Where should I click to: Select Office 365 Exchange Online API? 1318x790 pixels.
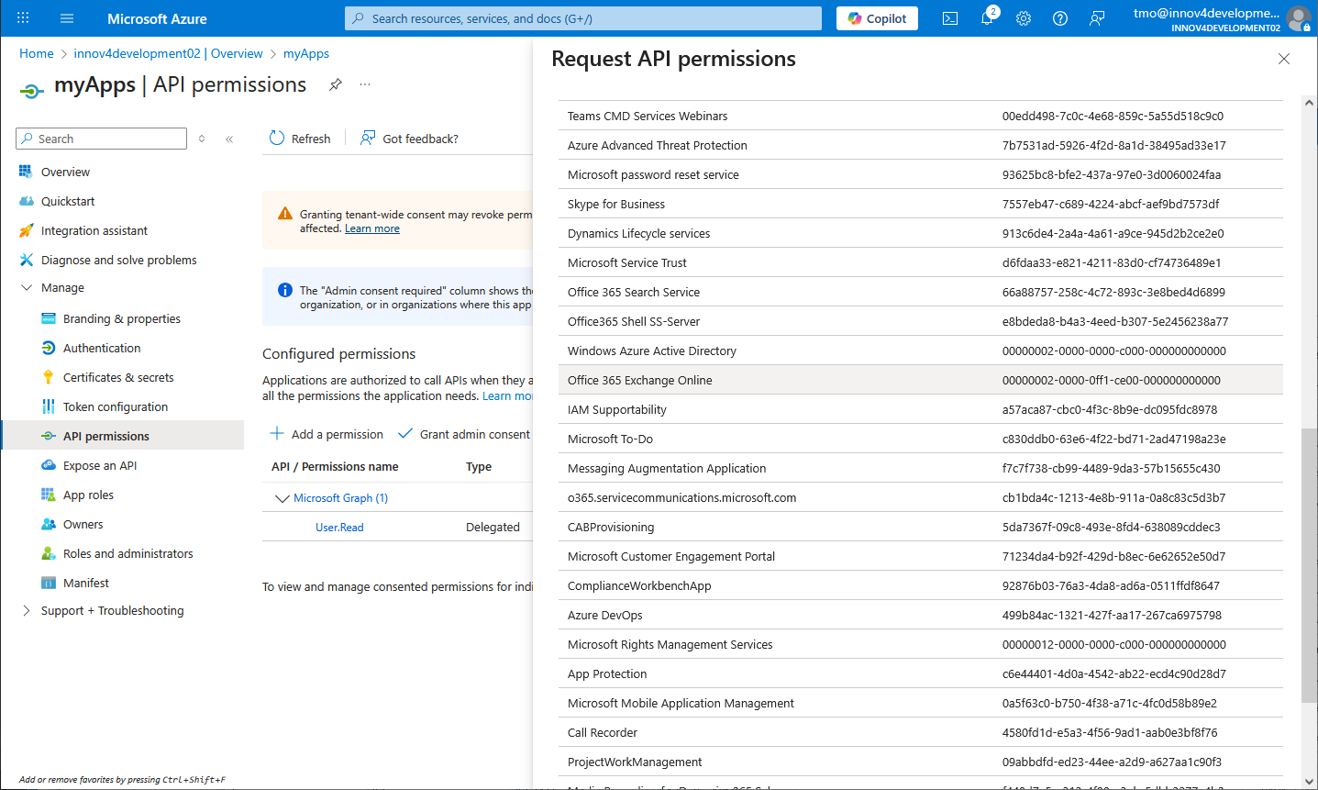639,380
